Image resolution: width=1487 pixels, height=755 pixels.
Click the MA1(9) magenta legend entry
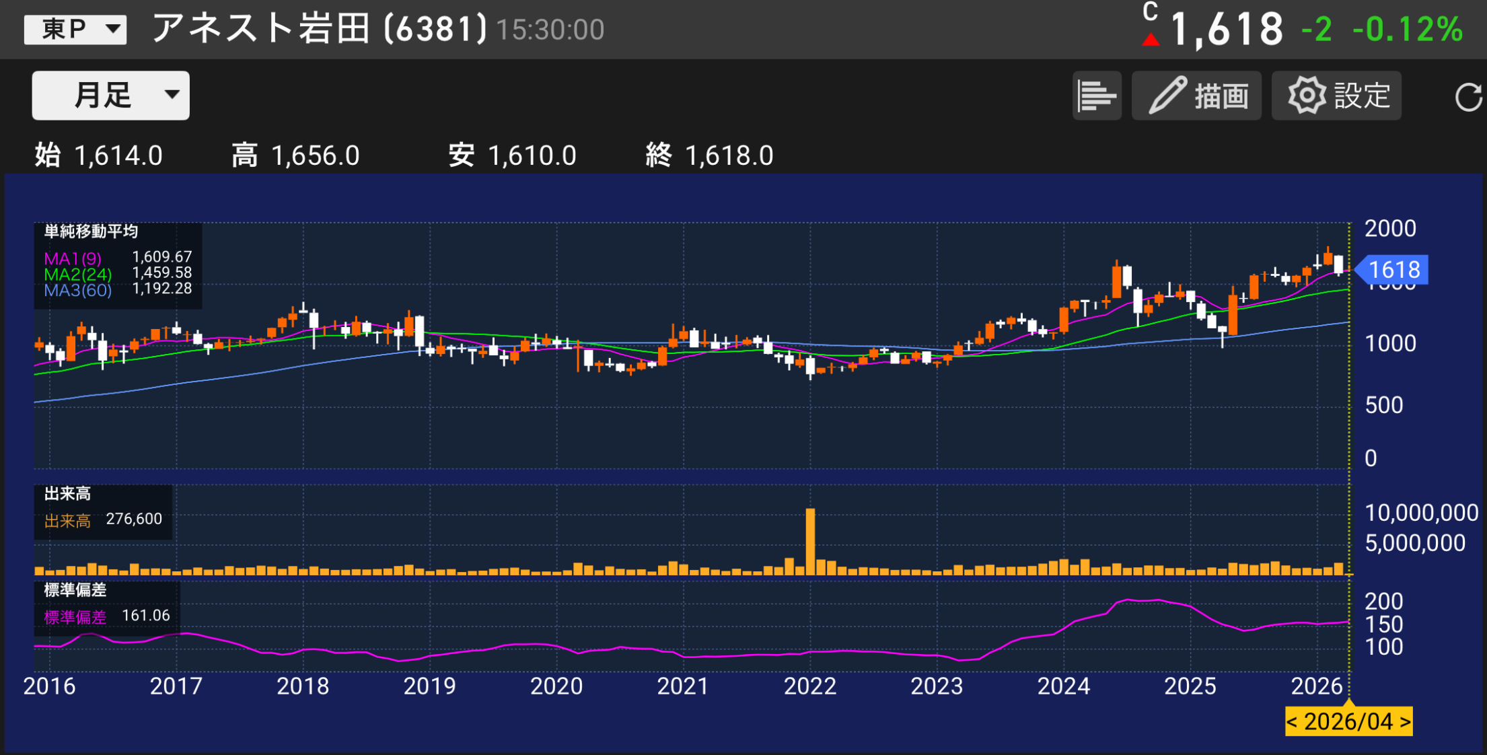click(x=73, y=258)
